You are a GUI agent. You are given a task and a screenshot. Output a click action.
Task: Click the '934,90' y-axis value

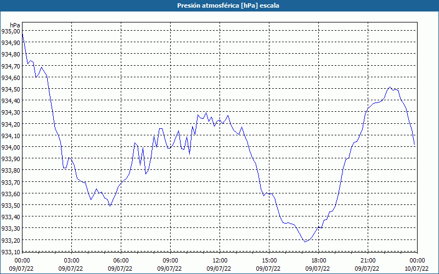pyautogui.click(x=10, y=43)
